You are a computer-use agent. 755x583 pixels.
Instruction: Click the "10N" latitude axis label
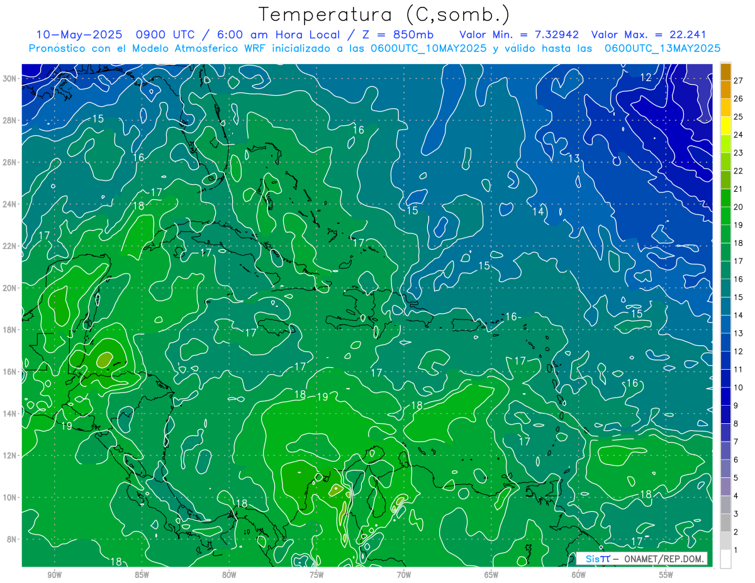click(x=10, y=497)
